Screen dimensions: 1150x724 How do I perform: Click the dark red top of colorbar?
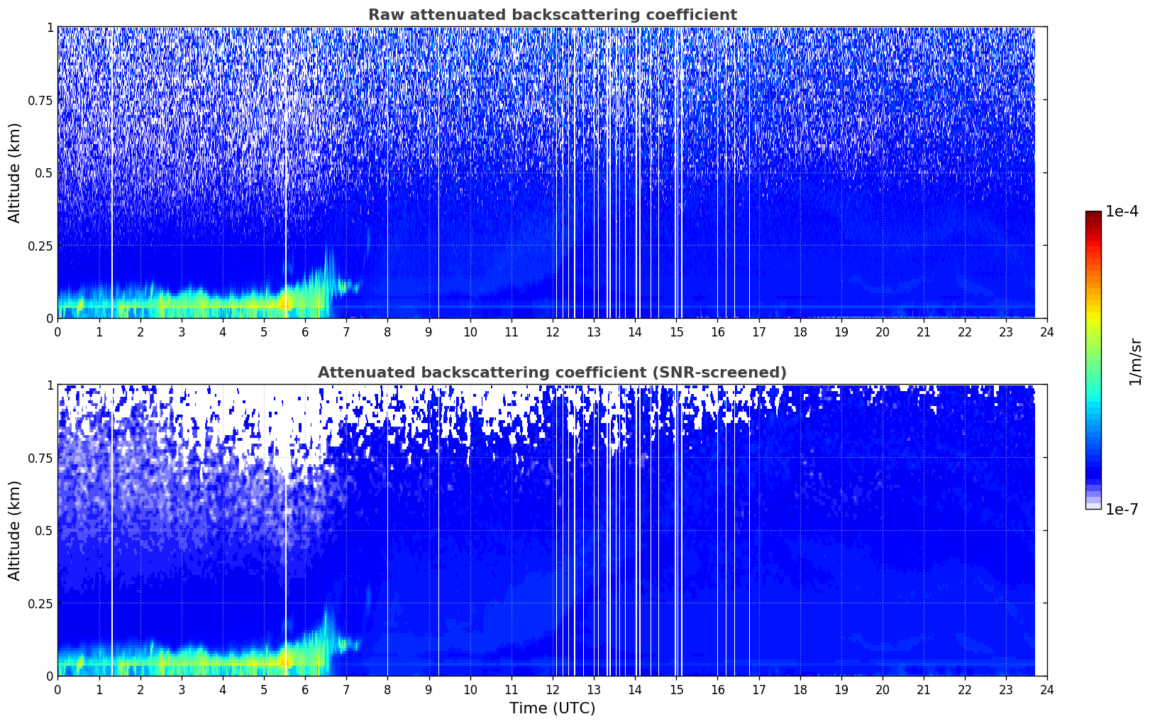pos(1093,215)
